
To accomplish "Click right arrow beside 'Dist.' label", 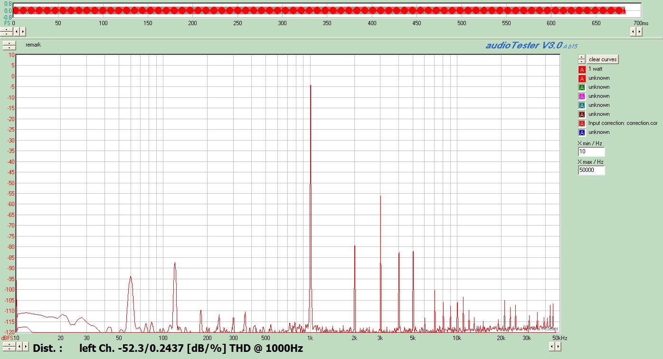I will pos(26,347).
